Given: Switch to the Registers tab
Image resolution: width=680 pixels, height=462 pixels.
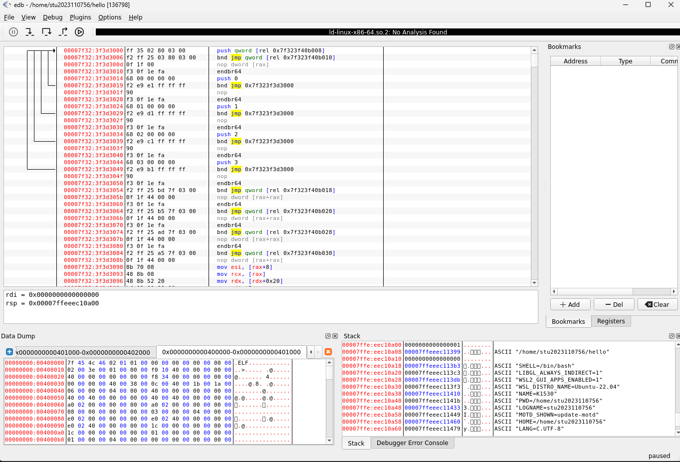Looking at the screenshot, I should 611,321.
